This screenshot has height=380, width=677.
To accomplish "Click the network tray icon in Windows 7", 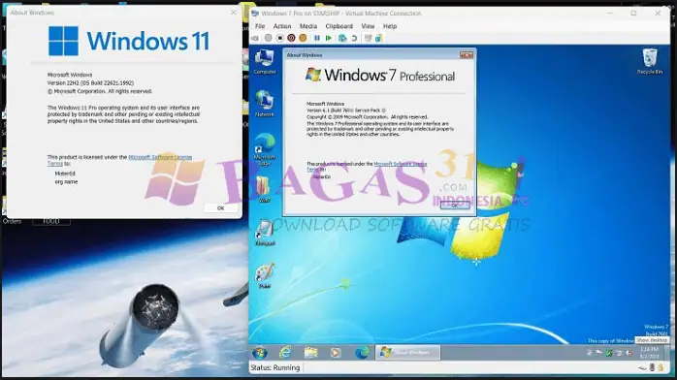I will pyautogui.click(x=618, y=353).
